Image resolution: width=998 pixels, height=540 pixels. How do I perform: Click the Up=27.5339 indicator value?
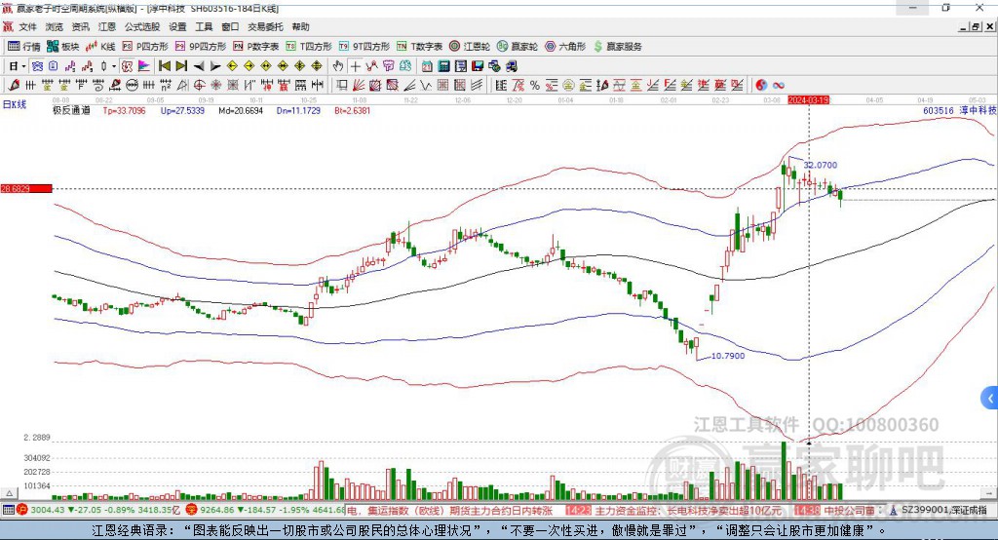point(182,110)
